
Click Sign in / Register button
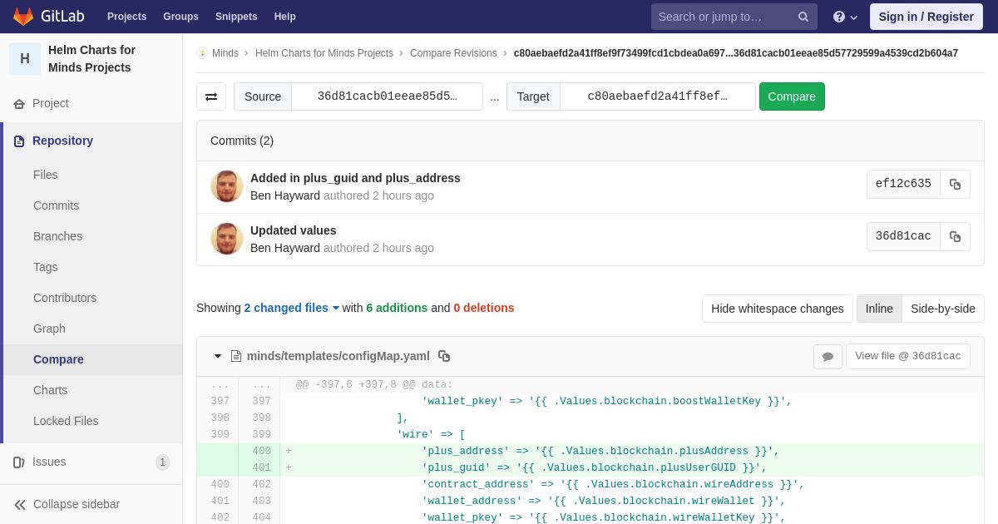926,17
